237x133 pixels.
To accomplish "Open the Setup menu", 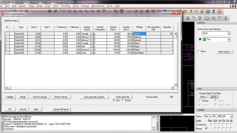I will pos(31,6).
